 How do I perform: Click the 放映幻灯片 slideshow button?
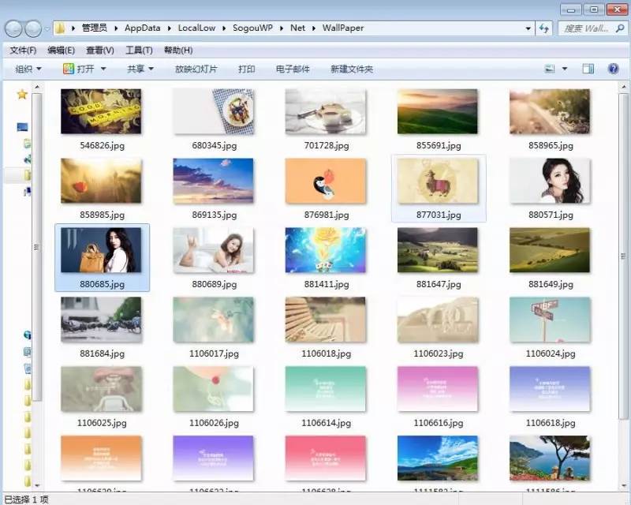[196, 69]
